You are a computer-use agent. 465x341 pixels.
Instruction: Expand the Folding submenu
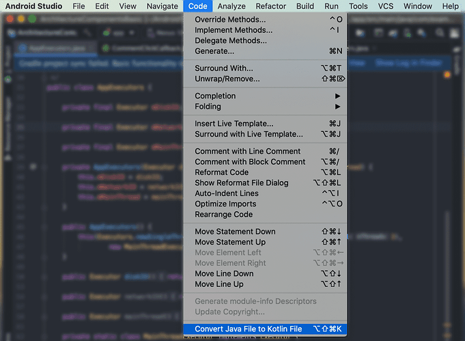pyautogui.click(x=208, y=107)
